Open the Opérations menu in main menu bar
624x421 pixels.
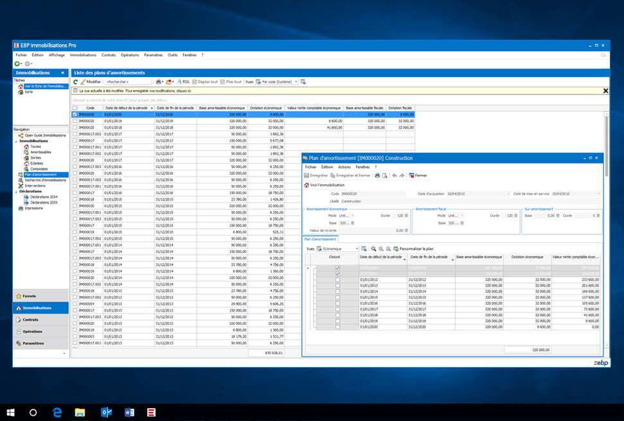tap(129, 55)
